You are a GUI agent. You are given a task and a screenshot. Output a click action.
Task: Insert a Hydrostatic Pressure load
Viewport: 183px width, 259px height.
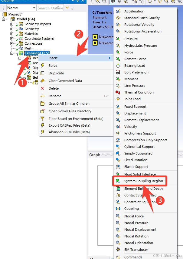[145, 46]
